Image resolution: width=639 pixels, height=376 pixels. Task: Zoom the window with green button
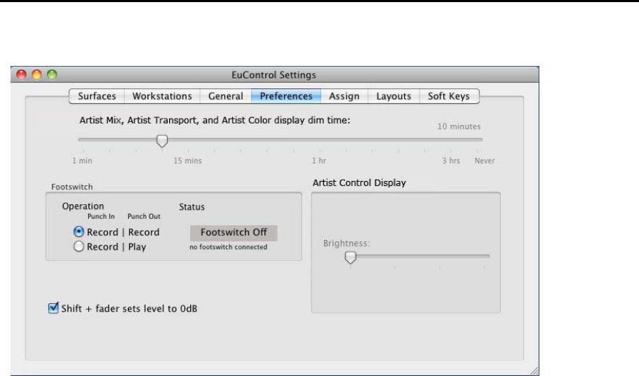pyautogui.click(x=52, y=74)
